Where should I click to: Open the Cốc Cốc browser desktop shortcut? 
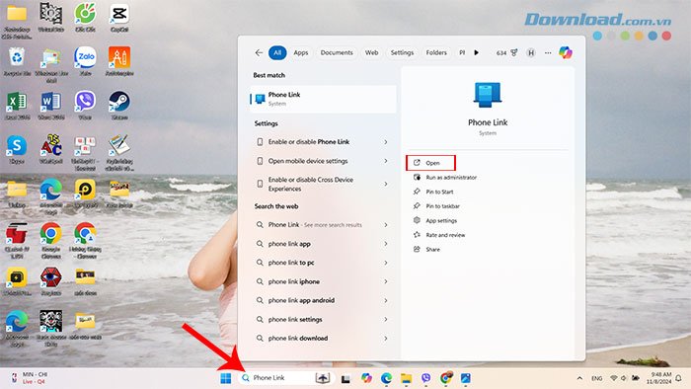85,18
